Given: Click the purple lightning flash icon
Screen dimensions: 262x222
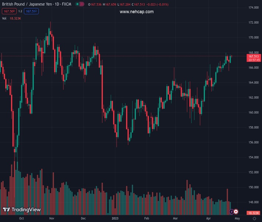Looking at the screenshot, I should click(x=231, y=212).
